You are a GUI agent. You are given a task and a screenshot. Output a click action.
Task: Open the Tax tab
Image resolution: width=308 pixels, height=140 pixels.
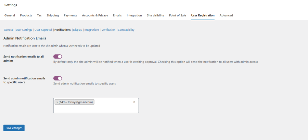pyautogui.click(x=39, y=15)
